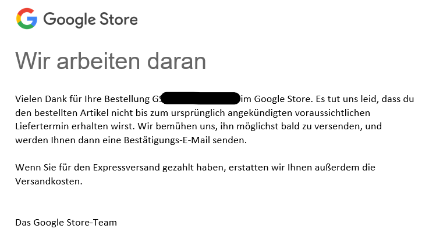Select the 'Wir arbeiten daran' heading
This screenshot has height=236, width=429.
(x=111, y=61)
